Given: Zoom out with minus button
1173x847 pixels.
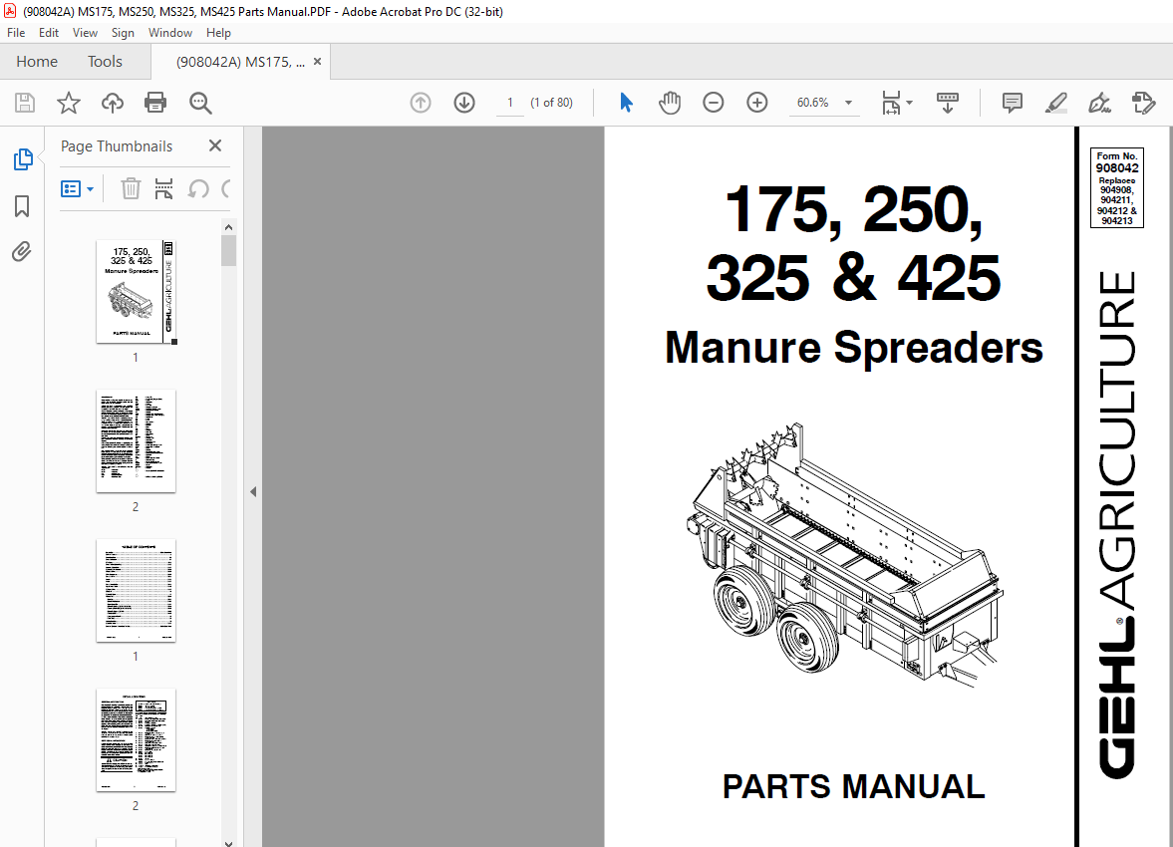Looking at the screenshot, I should point(713,103).
